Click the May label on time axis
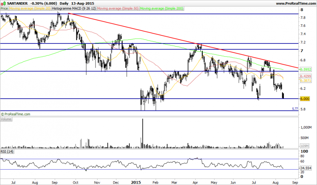317x185 pixels. [214, 182]
